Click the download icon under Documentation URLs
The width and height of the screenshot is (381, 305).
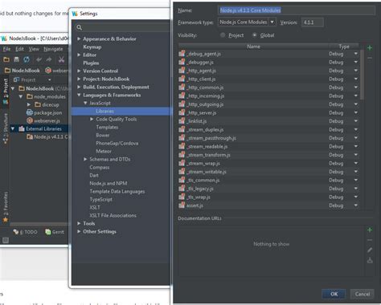coord(370,260)
